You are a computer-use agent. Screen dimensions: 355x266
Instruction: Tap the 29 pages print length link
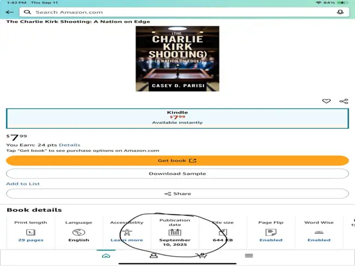pyautogui.click(x=31, y=240)
